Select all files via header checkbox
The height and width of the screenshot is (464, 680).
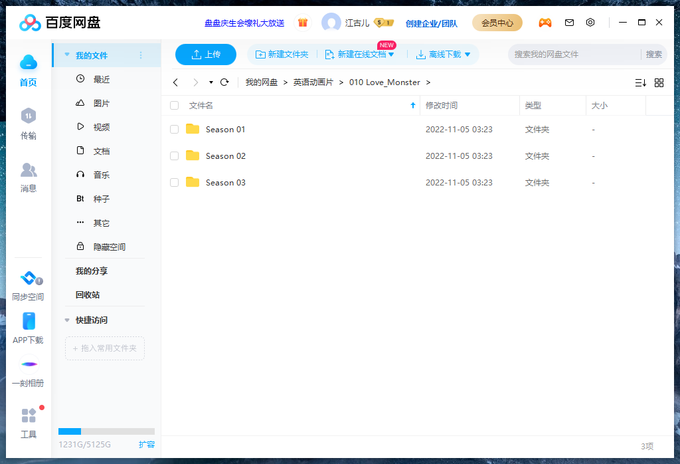tap(174, 105)
